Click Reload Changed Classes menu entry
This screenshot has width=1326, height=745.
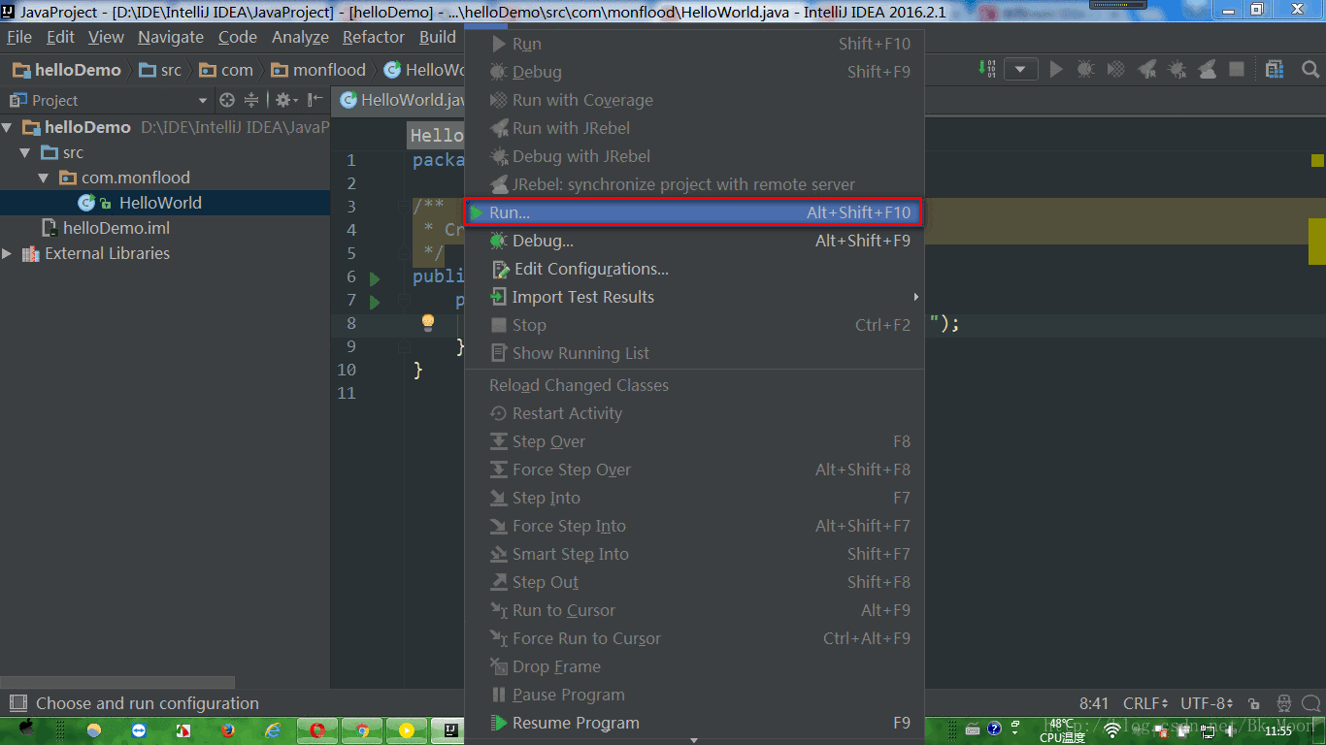[x=694, y=385]
